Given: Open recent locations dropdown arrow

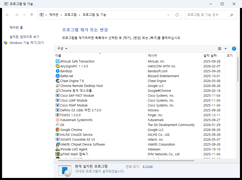Looking at the screenshot, I should click(x=24, y=15).
